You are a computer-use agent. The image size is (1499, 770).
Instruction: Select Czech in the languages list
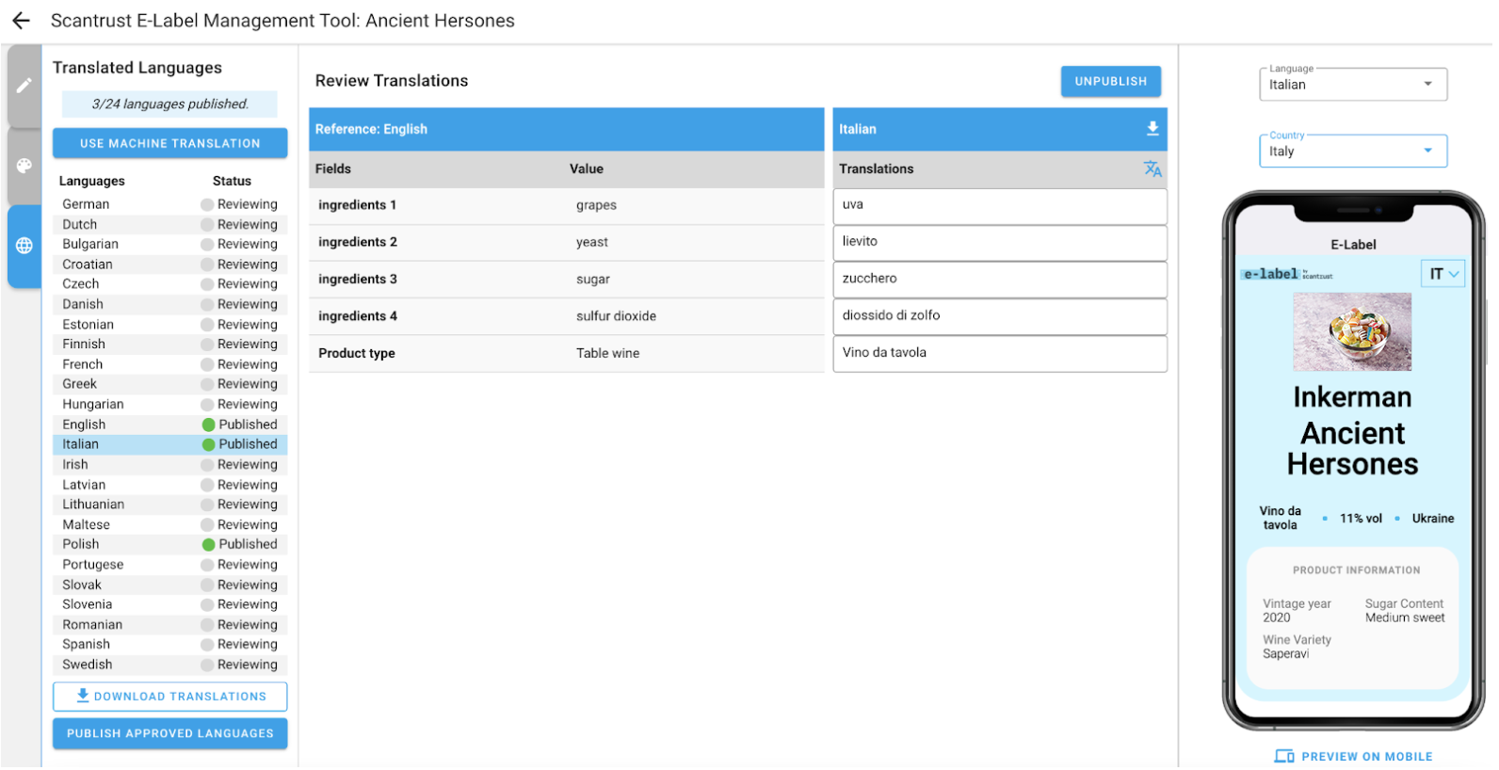click(170, 285)
